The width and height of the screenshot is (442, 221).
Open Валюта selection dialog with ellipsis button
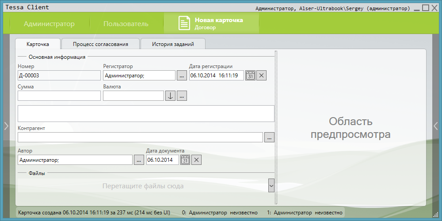tap(182, 95)
